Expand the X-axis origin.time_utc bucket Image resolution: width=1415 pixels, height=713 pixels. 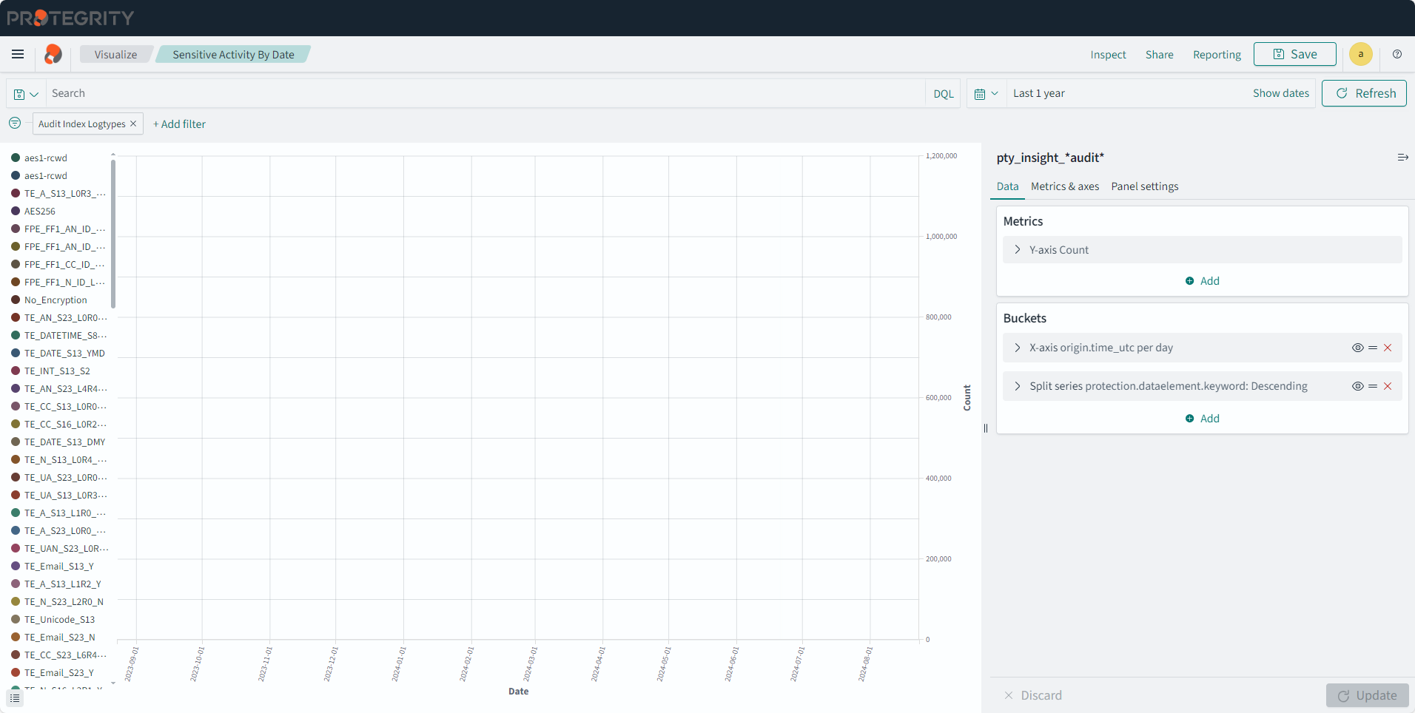click(1018, 348)
